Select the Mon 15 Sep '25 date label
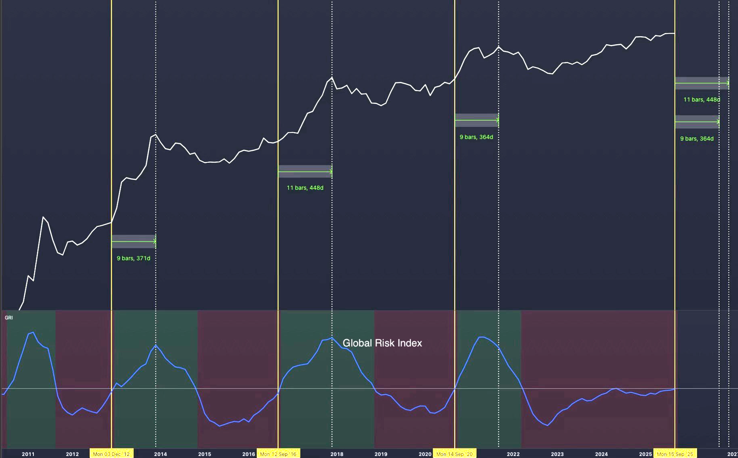 point(674,454)
